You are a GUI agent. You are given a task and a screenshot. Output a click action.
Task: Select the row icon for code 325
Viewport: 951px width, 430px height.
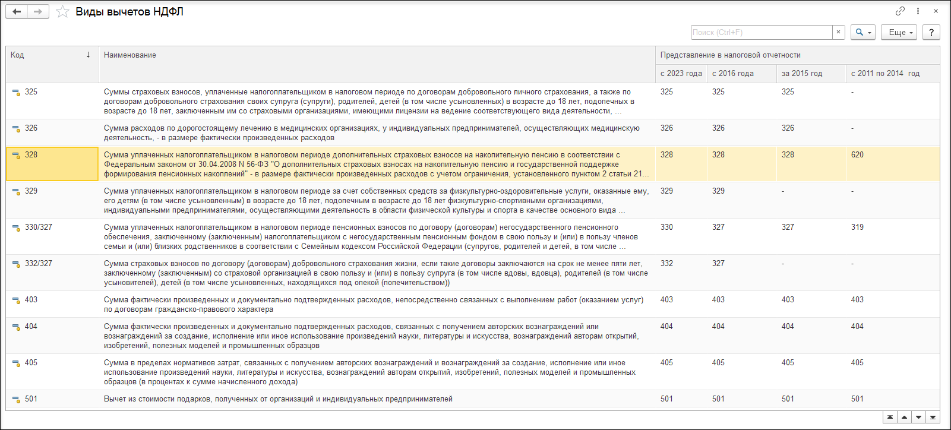[x=17, y=93]
